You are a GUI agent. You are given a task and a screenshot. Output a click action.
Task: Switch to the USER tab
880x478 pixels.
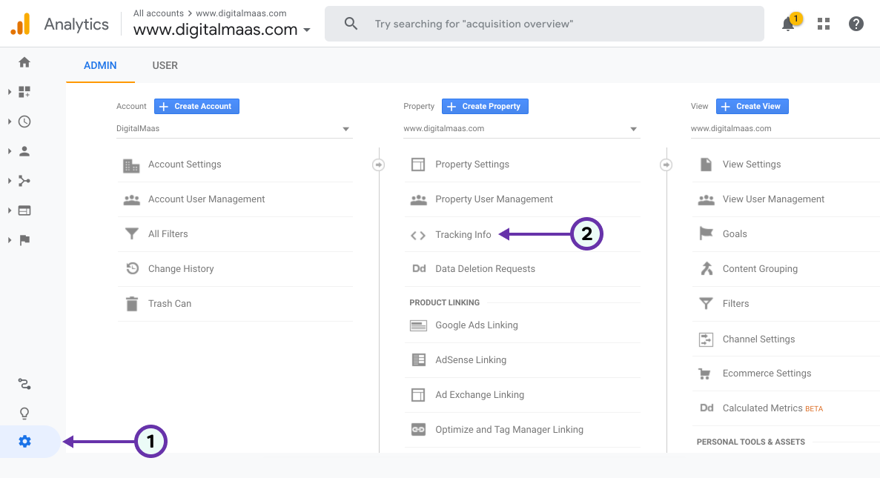tap(165, 66)
